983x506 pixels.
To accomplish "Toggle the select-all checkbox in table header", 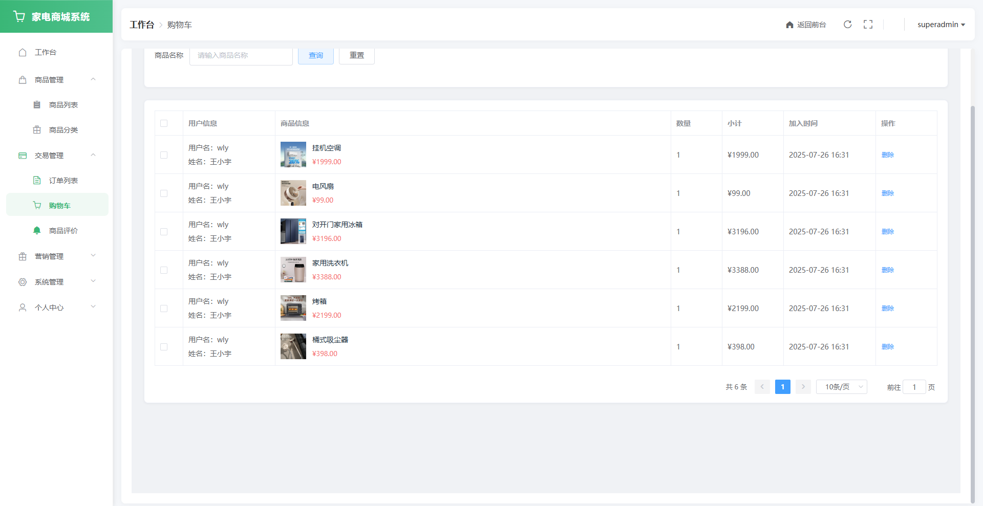I will tap(164, 123).
